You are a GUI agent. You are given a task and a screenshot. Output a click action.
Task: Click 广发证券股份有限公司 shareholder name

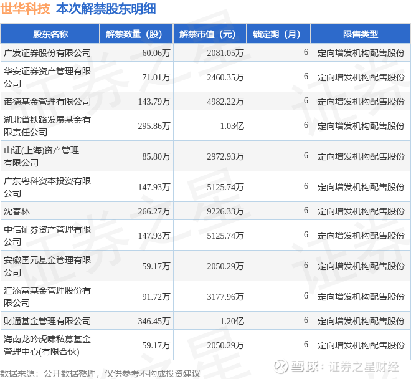47,53
